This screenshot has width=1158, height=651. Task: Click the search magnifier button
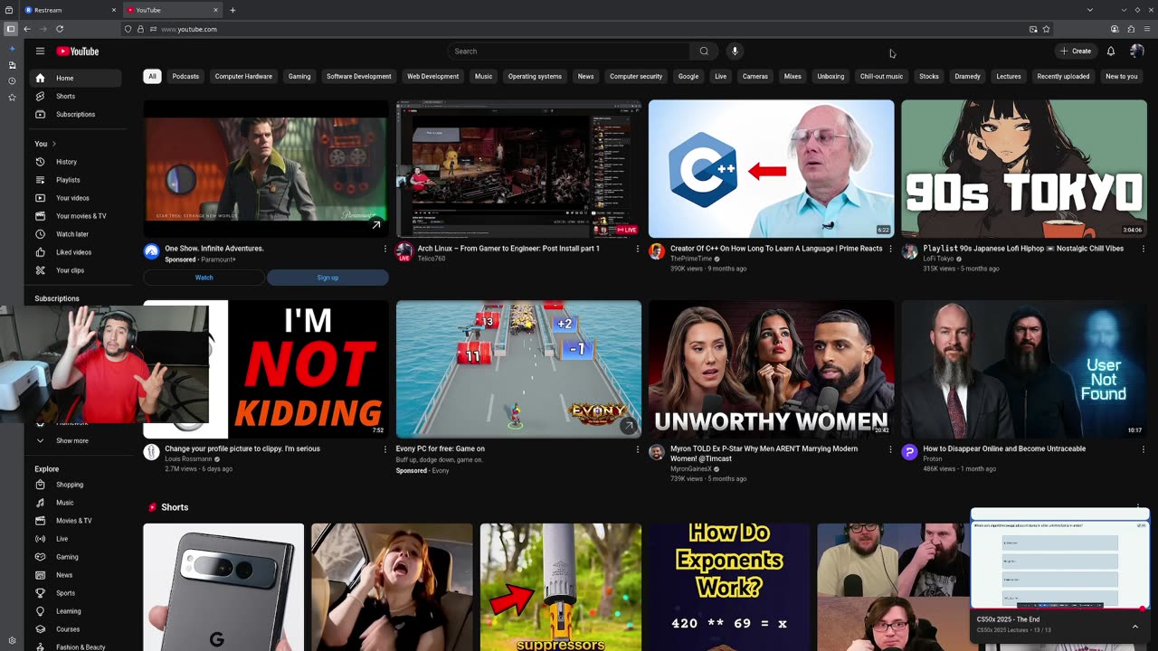704,52
